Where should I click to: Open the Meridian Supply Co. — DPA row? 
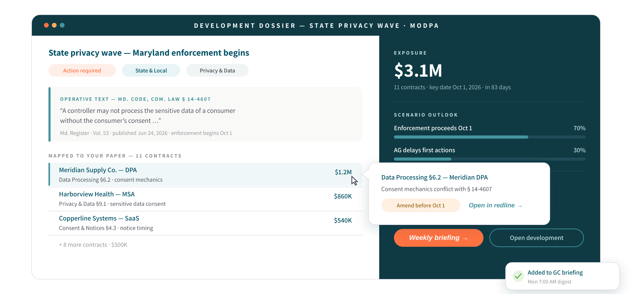click(205, 175)
